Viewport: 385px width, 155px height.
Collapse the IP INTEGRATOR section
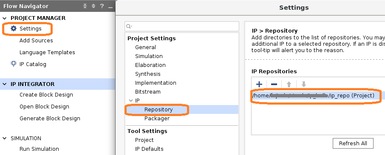5,84
